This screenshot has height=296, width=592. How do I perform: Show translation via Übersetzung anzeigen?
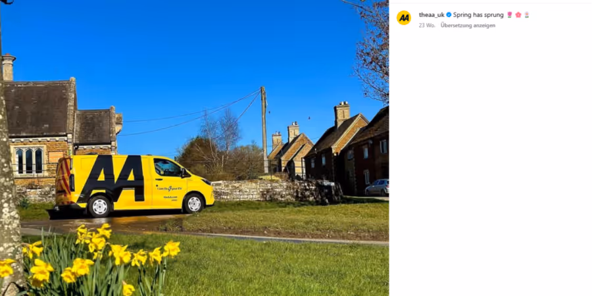pyautogui.click(x=468, y=25)
